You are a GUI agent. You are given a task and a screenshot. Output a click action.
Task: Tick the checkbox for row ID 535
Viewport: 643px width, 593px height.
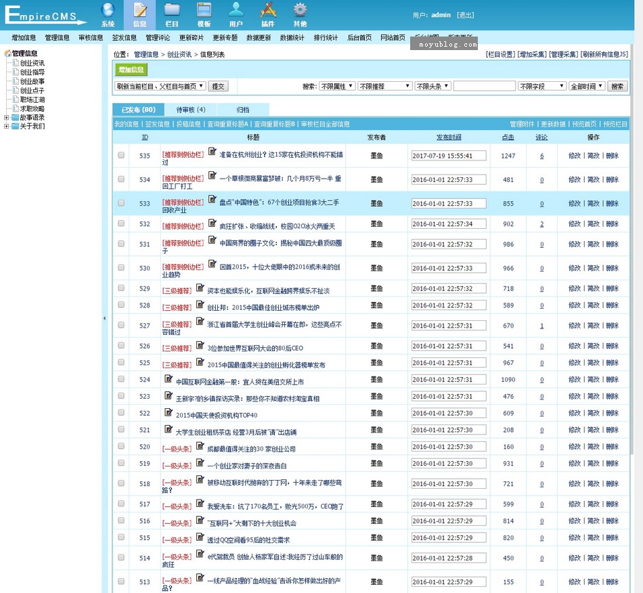tap(121, 155)
